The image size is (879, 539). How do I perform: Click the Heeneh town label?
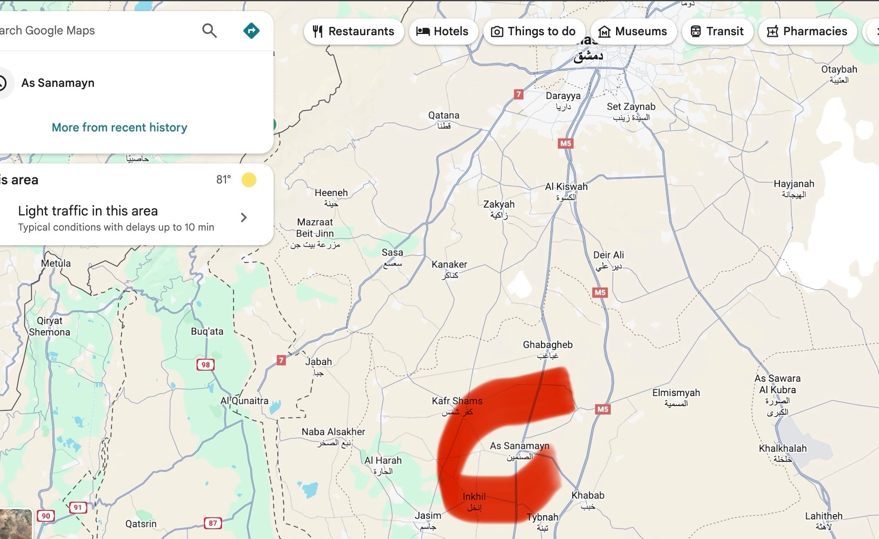click(x=331, y=198)
